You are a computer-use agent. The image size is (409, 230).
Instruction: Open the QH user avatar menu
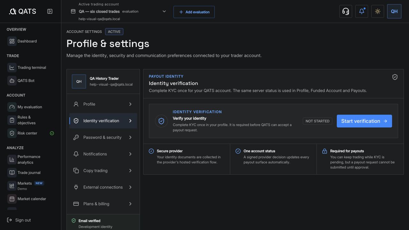click(394, 11)
